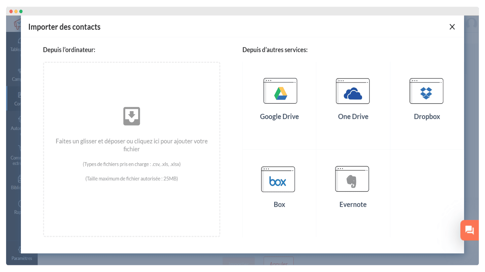Click the file upload tray icon
This screenshot has height=272, width=485.
(132, 116)
